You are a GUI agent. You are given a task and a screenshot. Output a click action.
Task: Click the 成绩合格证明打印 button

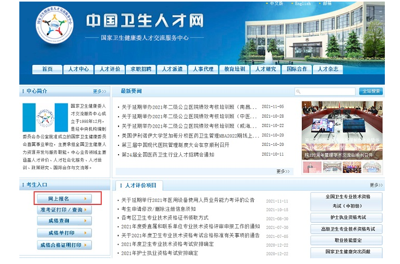tap(64, 245)
